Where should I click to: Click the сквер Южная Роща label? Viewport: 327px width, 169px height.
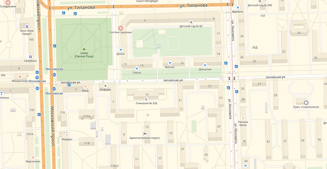[84, 55]
